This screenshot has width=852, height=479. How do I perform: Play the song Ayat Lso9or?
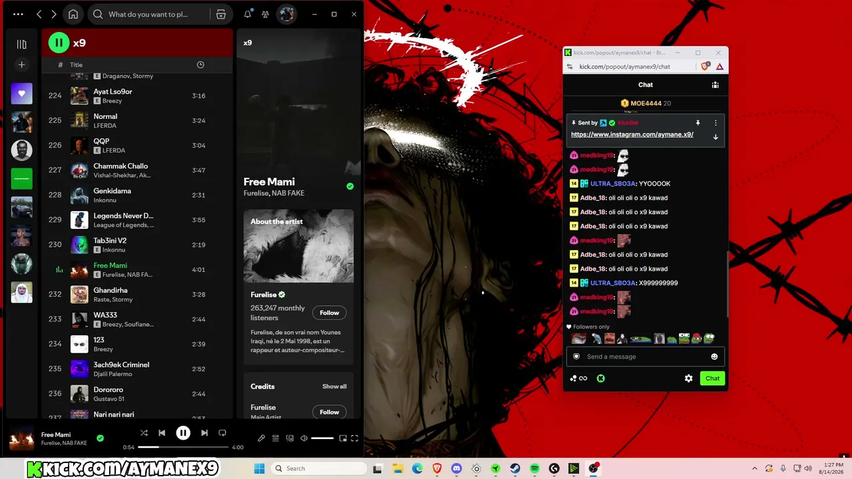[x=137, y=96]
